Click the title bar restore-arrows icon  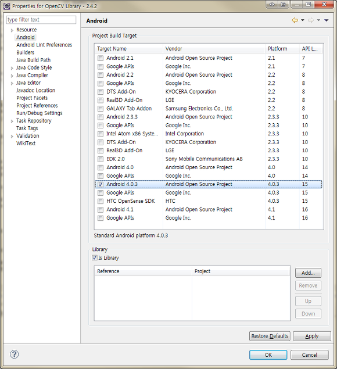pos(272,4)
